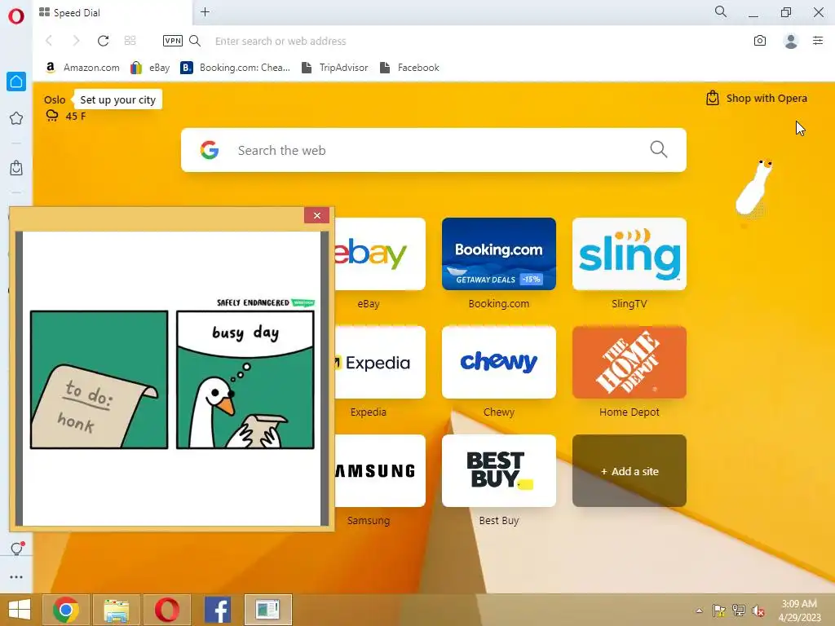Click the tab search magnifier icon
The image size is (835, 626).
721,11
